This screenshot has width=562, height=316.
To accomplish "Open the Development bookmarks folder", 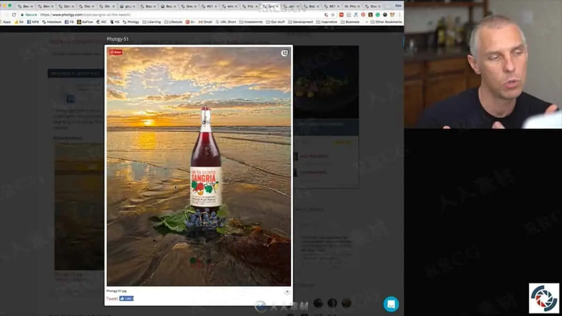I will 300,22.
